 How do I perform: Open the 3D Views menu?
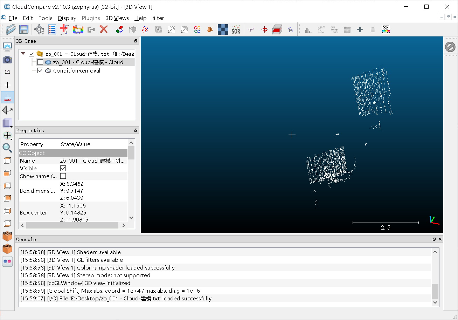(117, 18)
